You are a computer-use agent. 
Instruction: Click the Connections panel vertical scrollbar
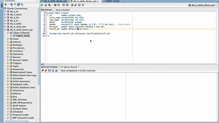[39, 46]
